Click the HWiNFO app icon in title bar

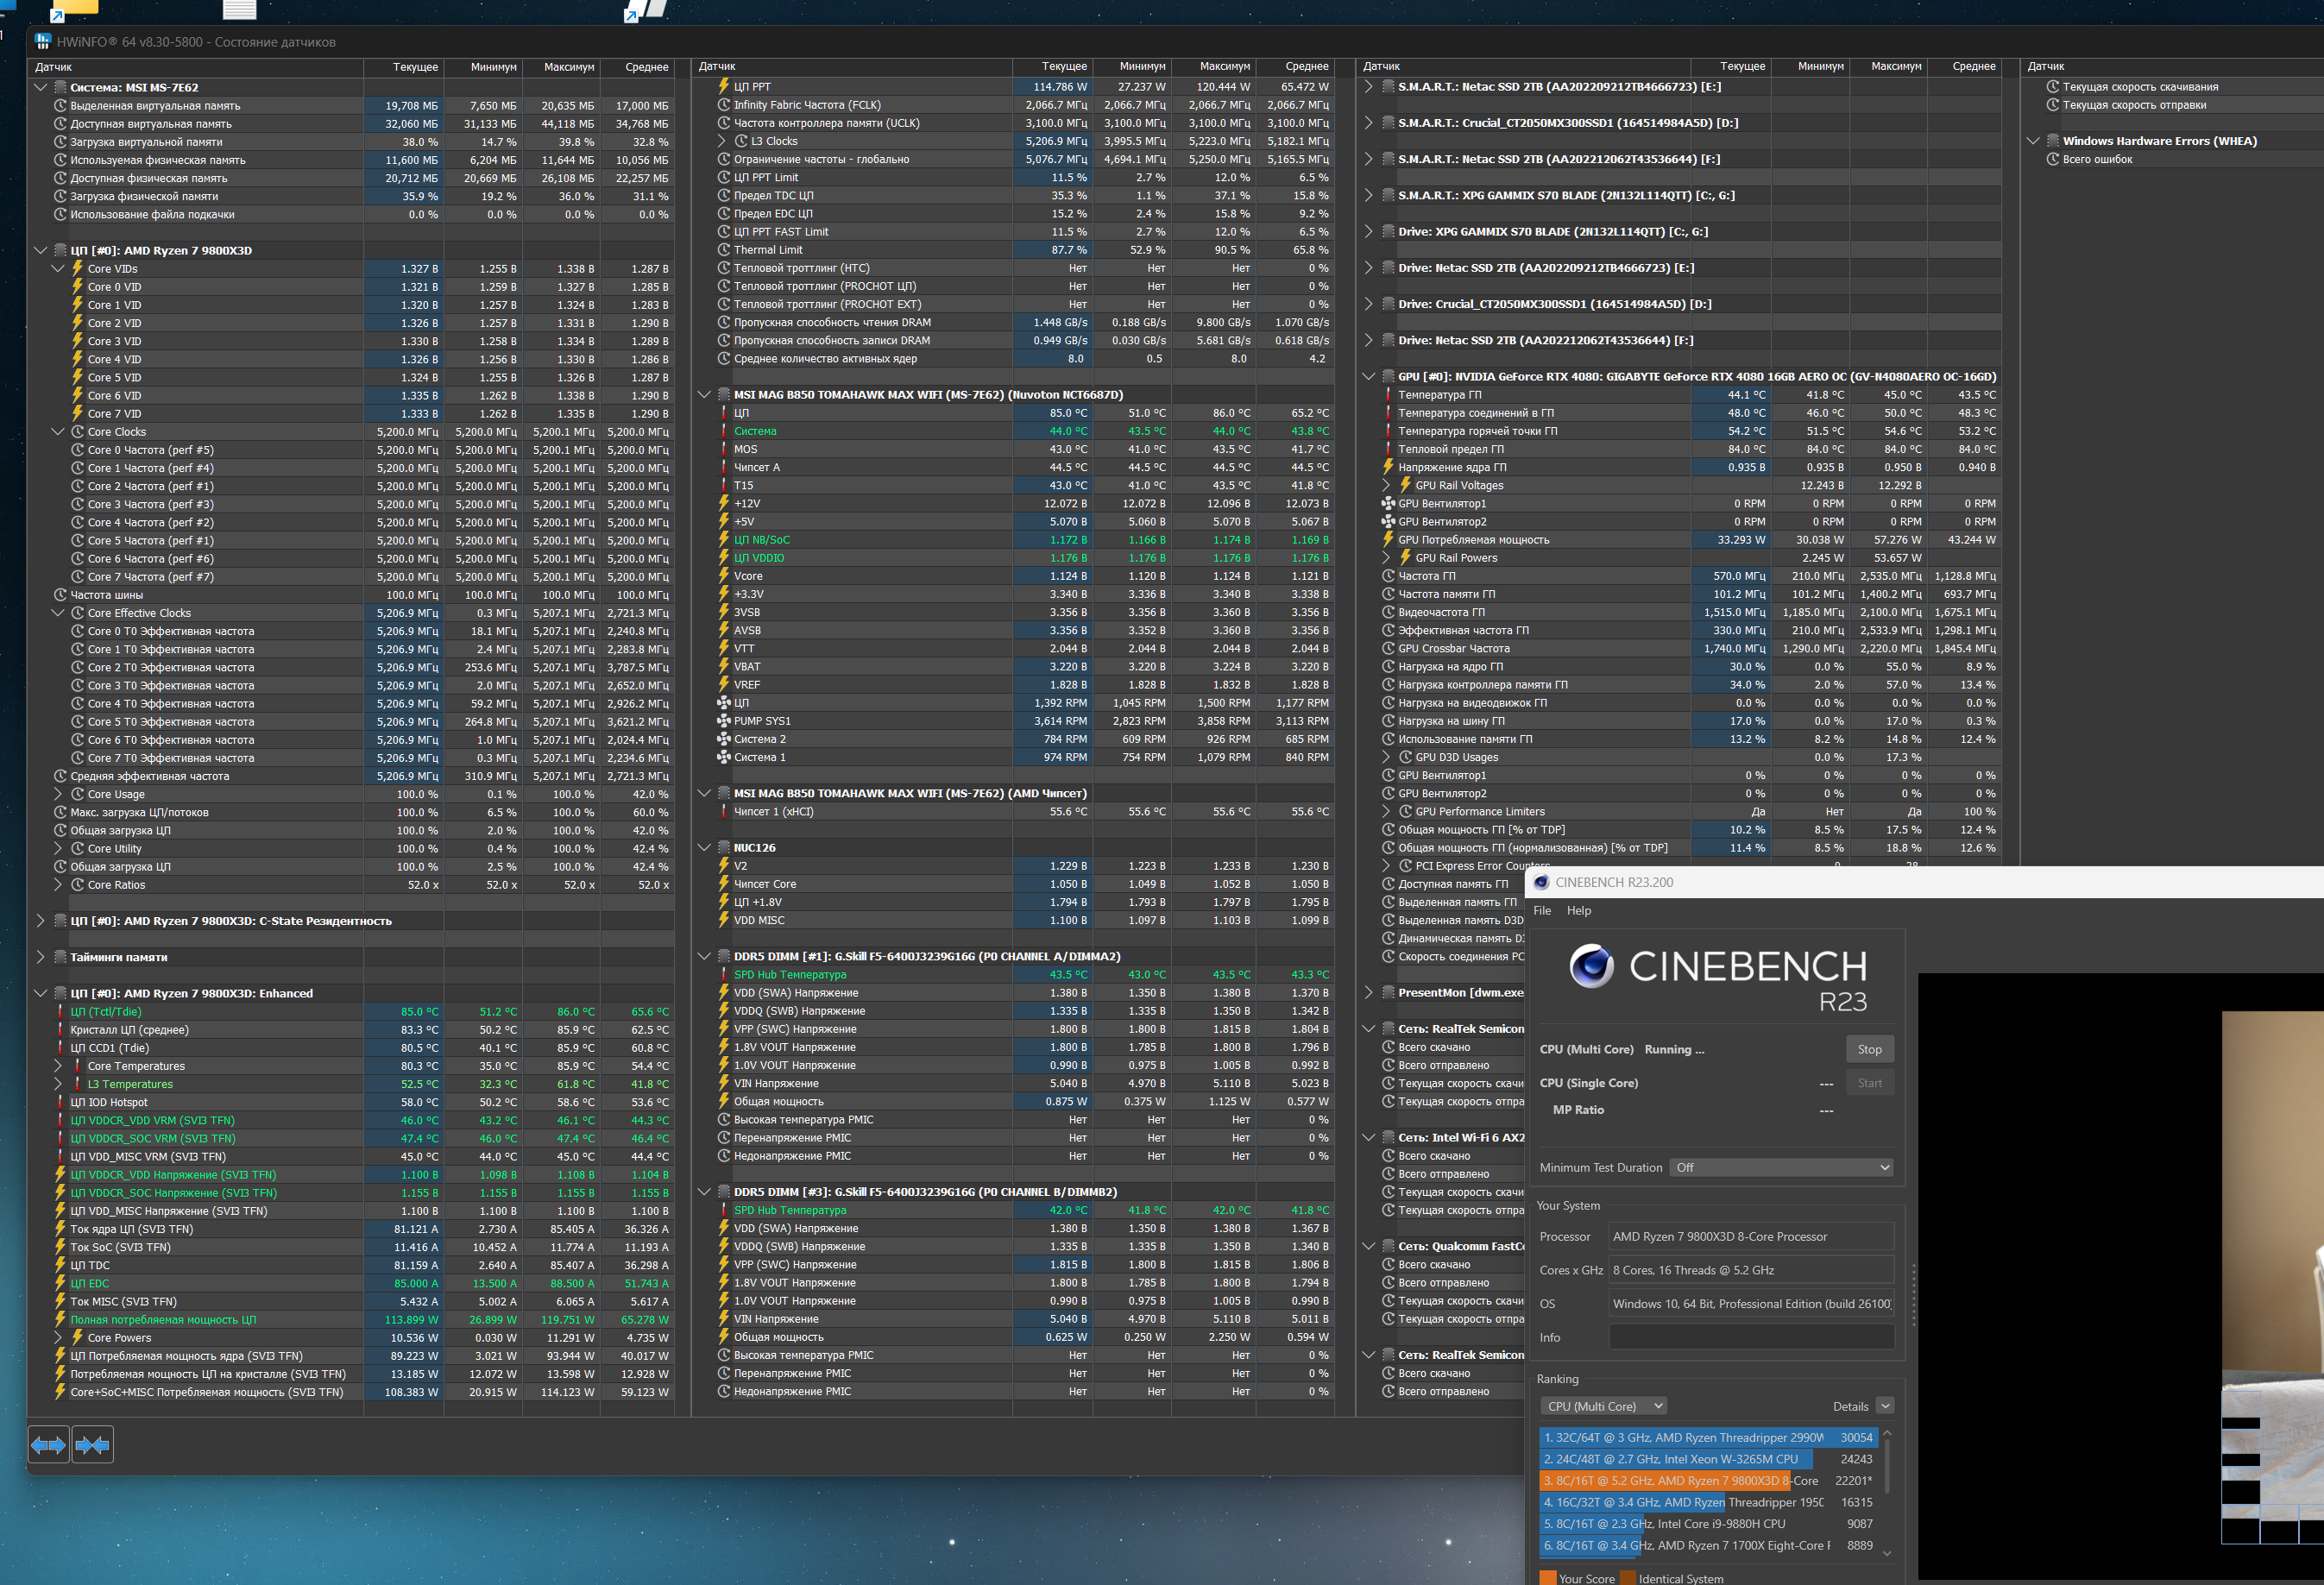click(42, 42)
